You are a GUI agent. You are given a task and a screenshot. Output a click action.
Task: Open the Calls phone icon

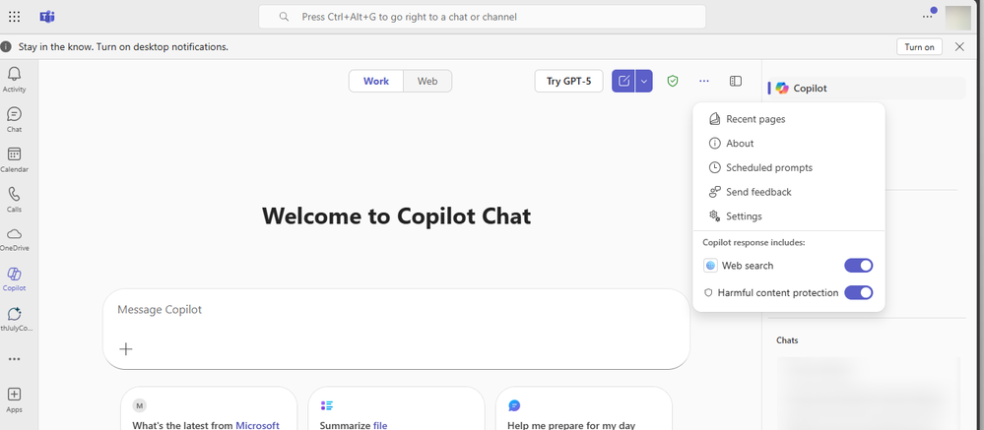click(x=14, y=194)
